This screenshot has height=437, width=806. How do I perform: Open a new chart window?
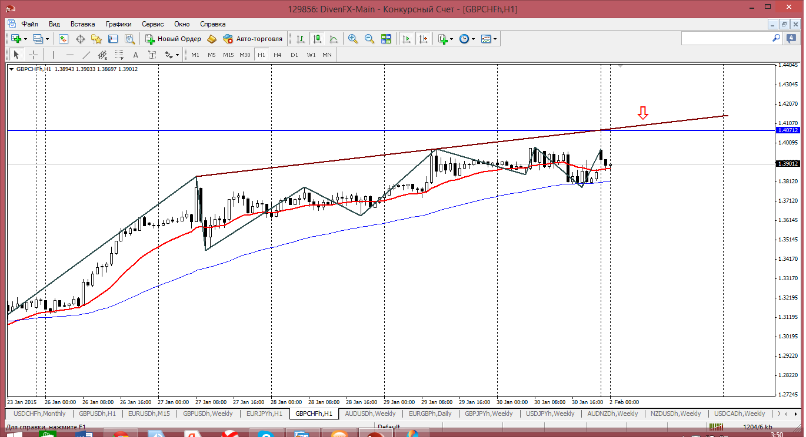15,39
